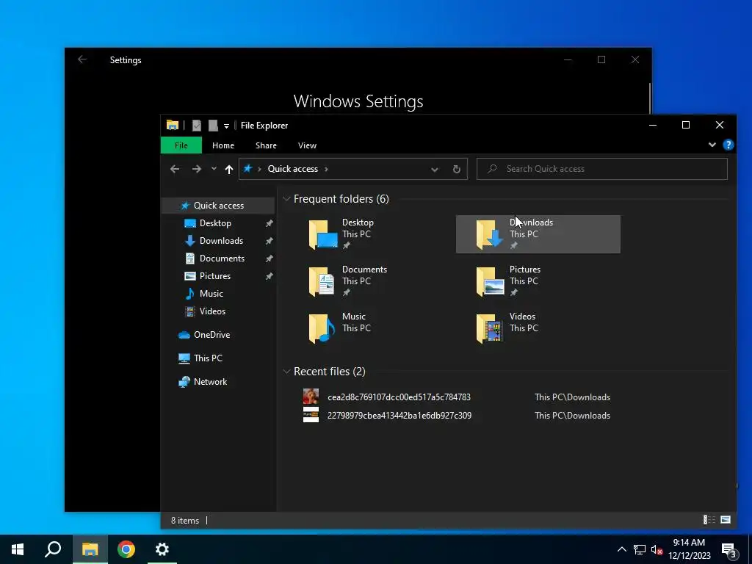Screen dimensions: 752x564
Task: Open taskbar Search
Action: (53, 549)
